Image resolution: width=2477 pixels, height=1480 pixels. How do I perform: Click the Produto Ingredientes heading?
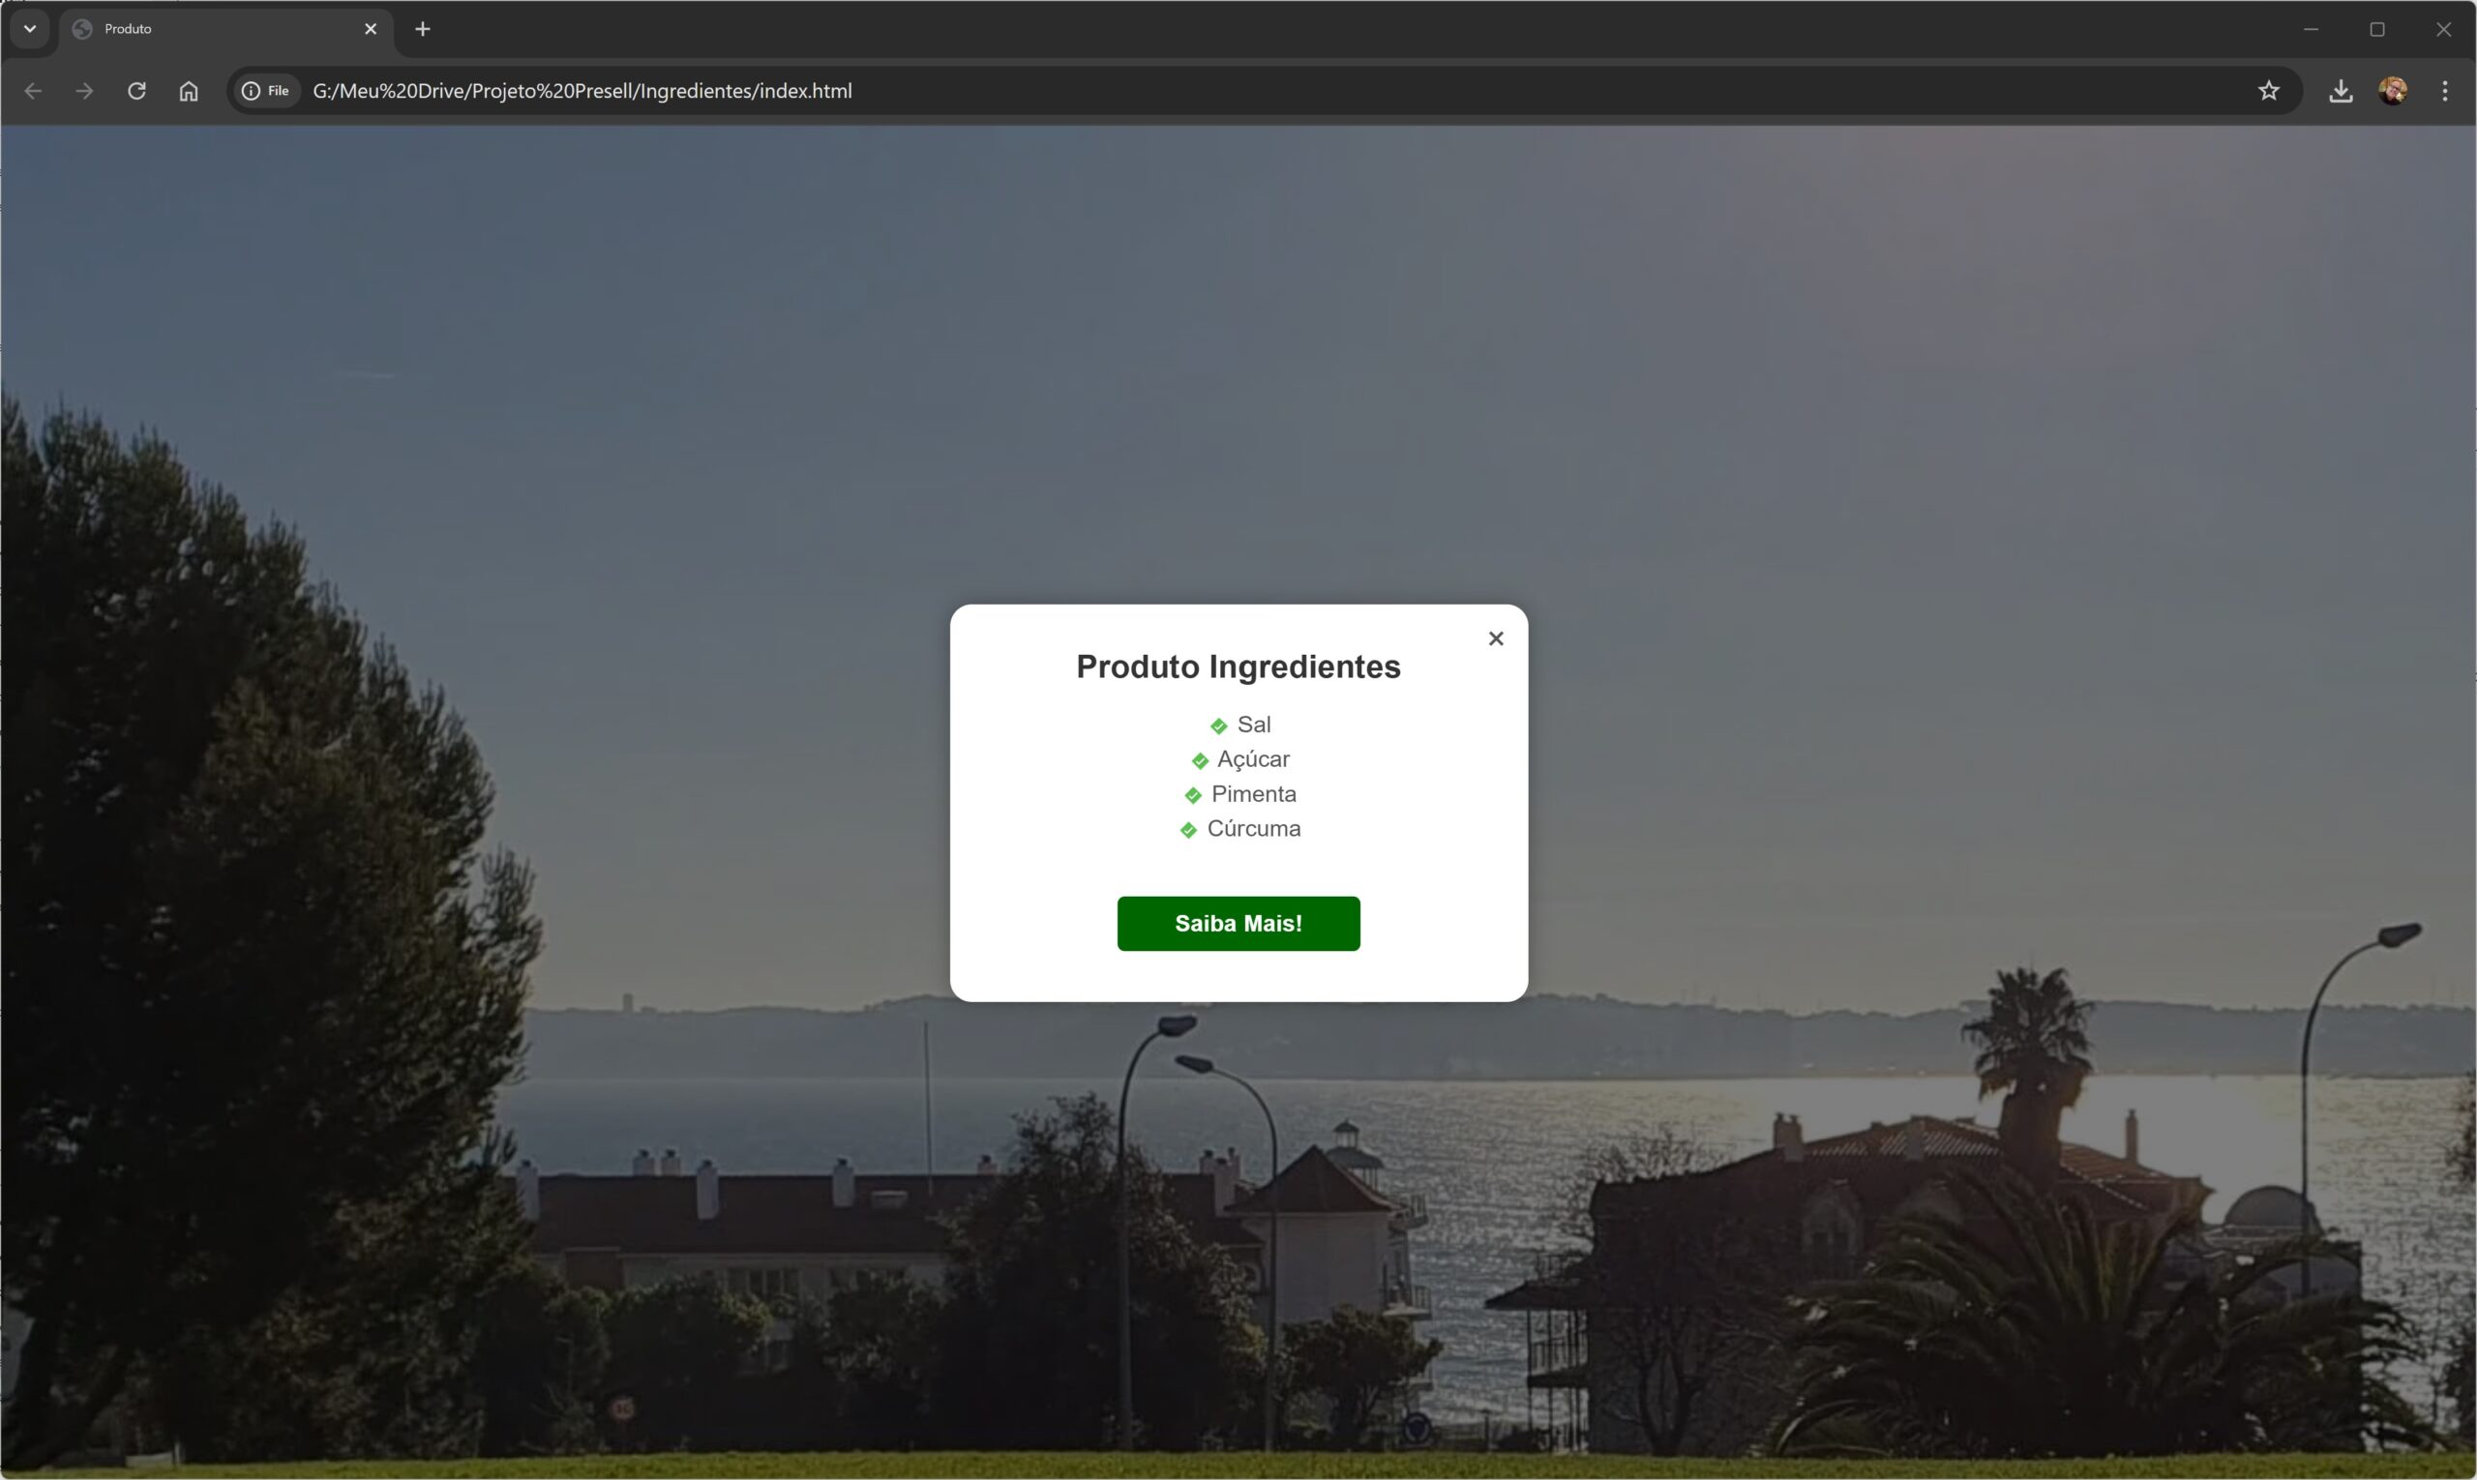[x=1238, y=666]
